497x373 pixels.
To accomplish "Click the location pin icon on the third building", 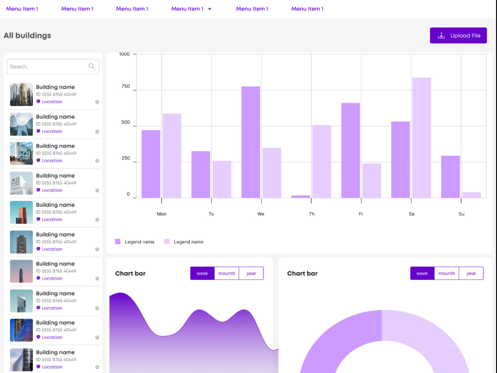I will [39, 160].
